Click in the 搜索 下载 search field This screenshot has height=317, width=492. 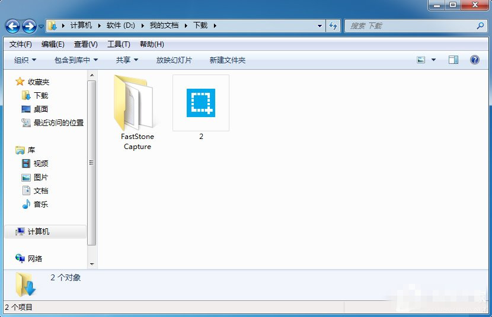pyautogui.click(x=409, y=26)
